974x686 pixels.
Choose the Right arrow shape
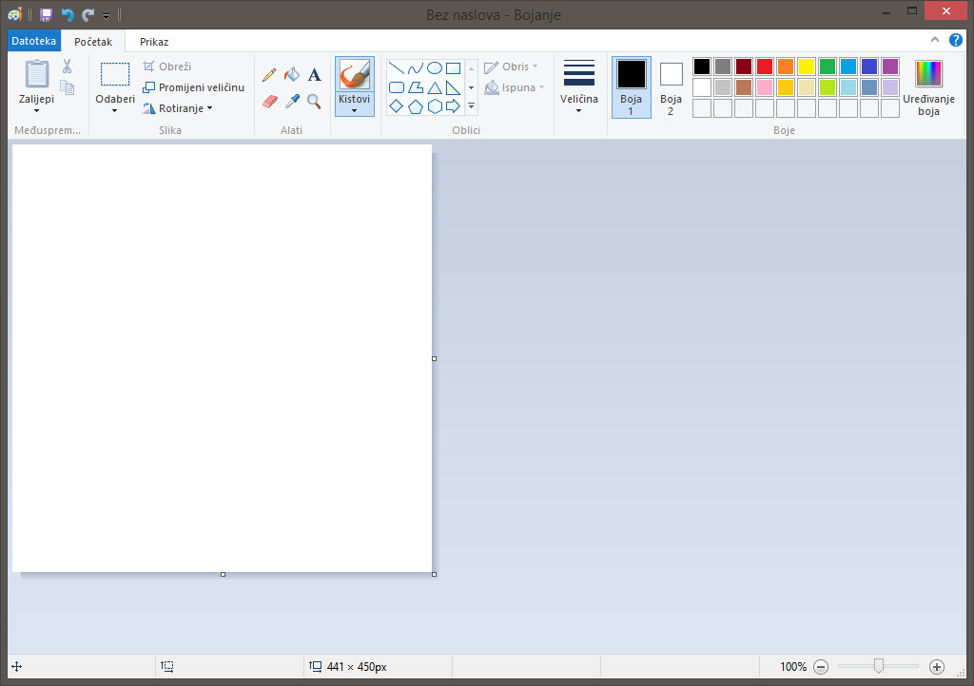[454, 106]
